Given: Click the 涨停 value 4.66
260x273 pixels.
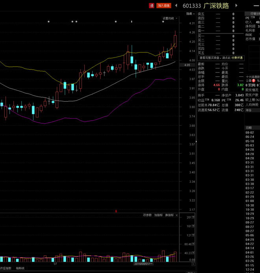Looking at the screenshot, I should [x=217, y=85].
